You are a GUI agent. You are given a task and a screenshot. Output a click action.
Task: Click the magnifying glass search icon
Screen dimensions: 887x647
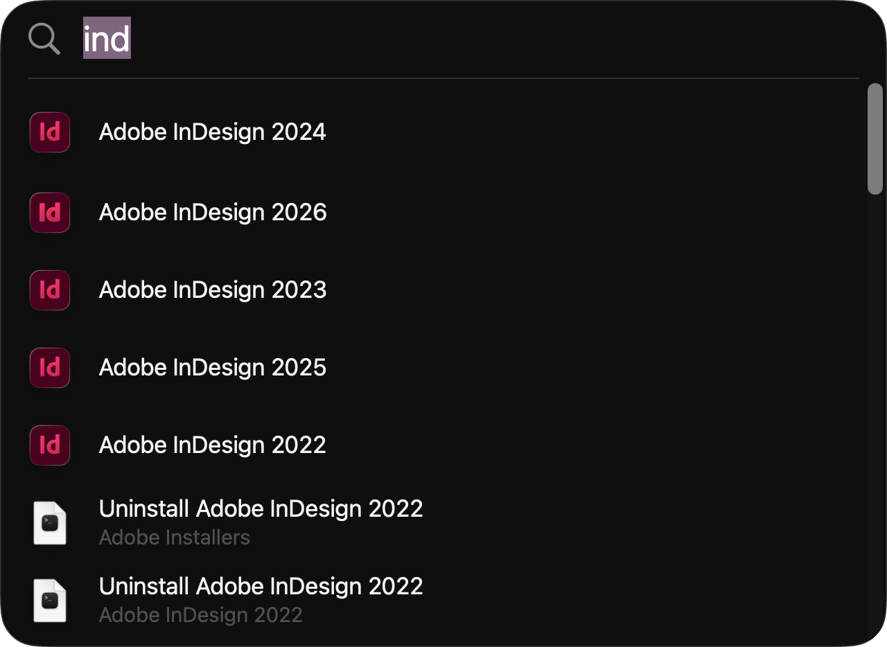click(x=44, y=38)
